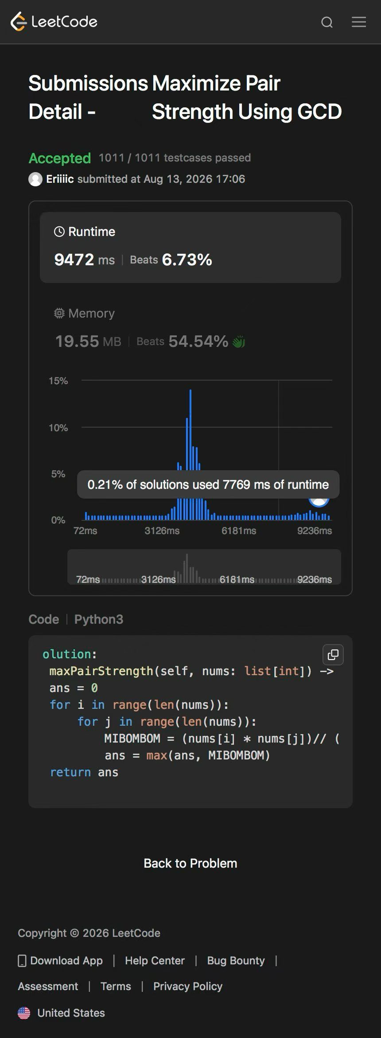Viewport: 381px width, 1038px height.
Task: Click the 19.55 MB memory value
Action: pos(88,342)
